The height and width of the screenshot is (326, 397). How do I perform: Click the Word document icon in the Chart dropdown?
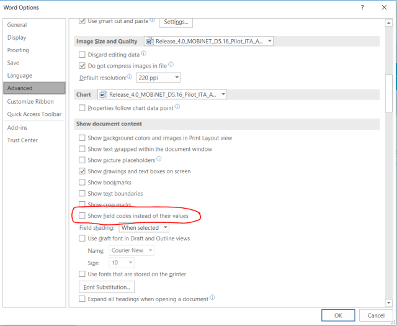(x=103, y=94)
